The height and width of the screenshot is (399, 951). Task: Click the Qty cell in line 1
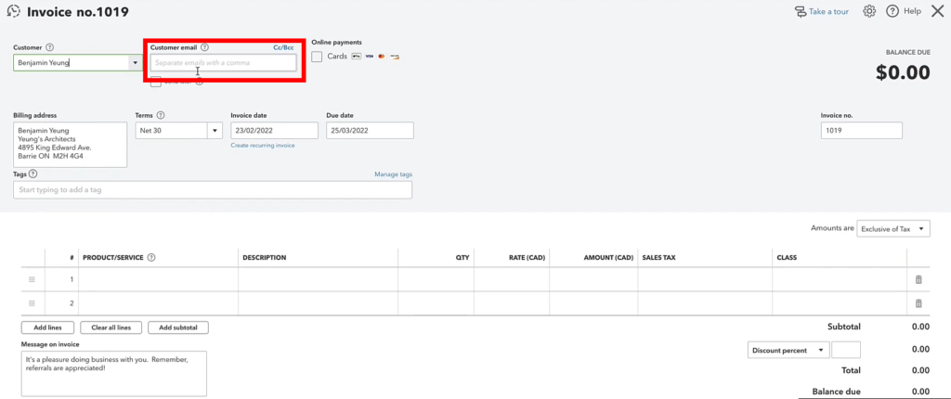436,279
